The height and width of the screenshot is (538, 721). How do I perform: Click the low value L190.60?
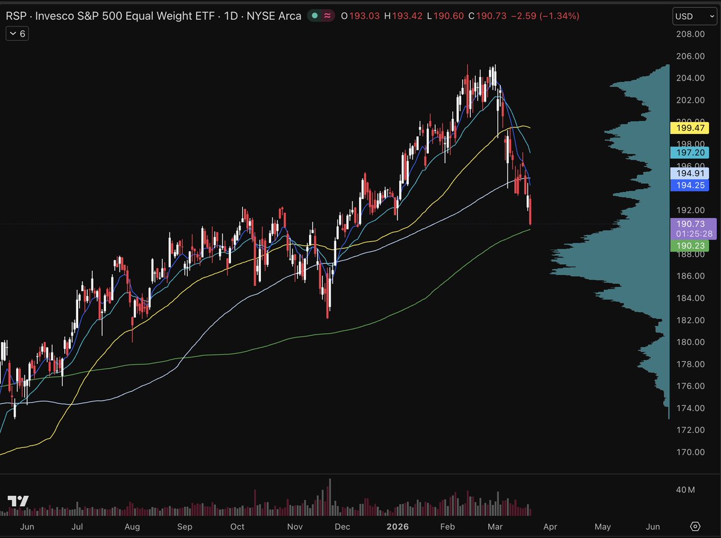(x=445, y=16)
